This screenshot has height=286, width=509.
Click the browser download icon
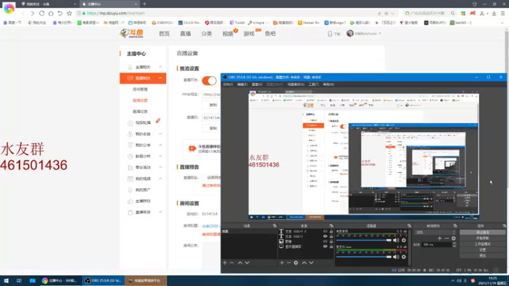tap(494, 13)
